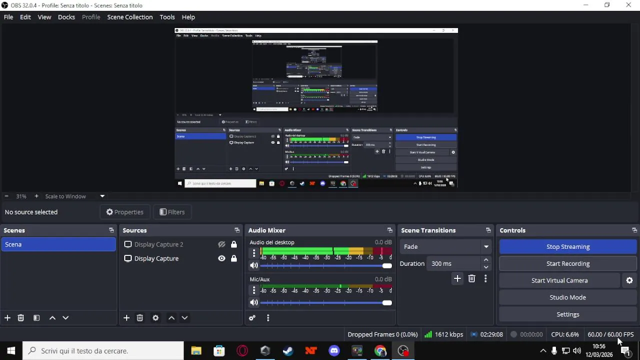
Task: Mute Mic/Aux speaker icon
Action: [254, 303]
